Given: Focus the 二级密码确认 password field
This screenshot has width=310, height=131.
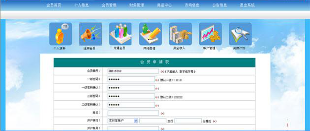Looking at the screenshot, I should (x=131, y=105).
